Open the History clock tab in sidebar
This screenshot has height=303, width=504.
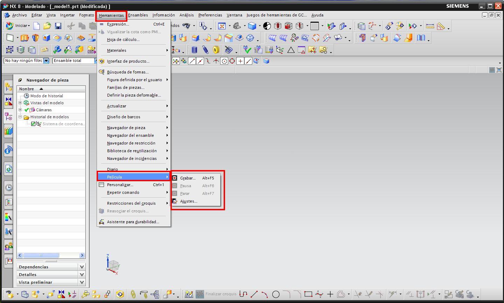(9, 188)
